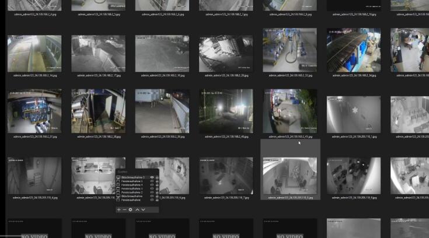Select thumbnail of file ending 168.2_17.jpg

99,53
